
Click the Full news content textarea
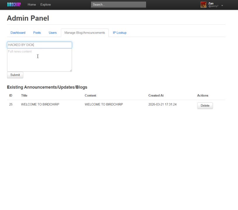click(x=39, y=60)
